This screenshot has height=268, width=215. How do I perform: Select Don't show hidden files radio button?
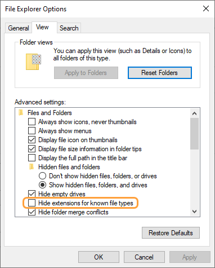pyautogui.click(x=42, y=176)
